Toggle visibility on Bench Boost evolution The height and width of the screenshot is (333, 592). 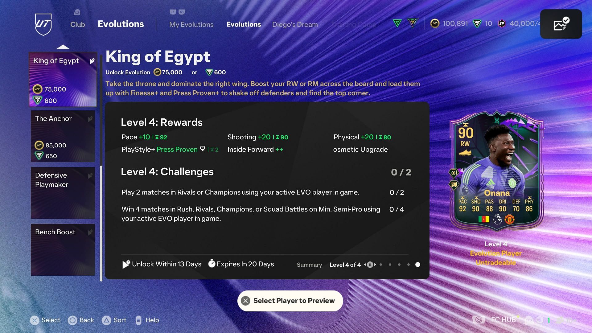pyautogui.click(x=90, y=232)
